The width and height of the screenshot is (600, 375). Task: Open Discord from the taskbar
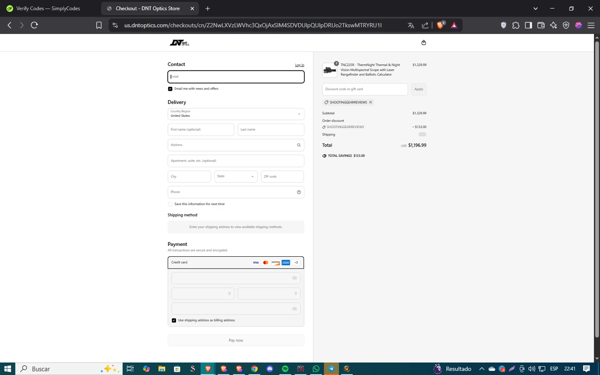pos(270,369)
